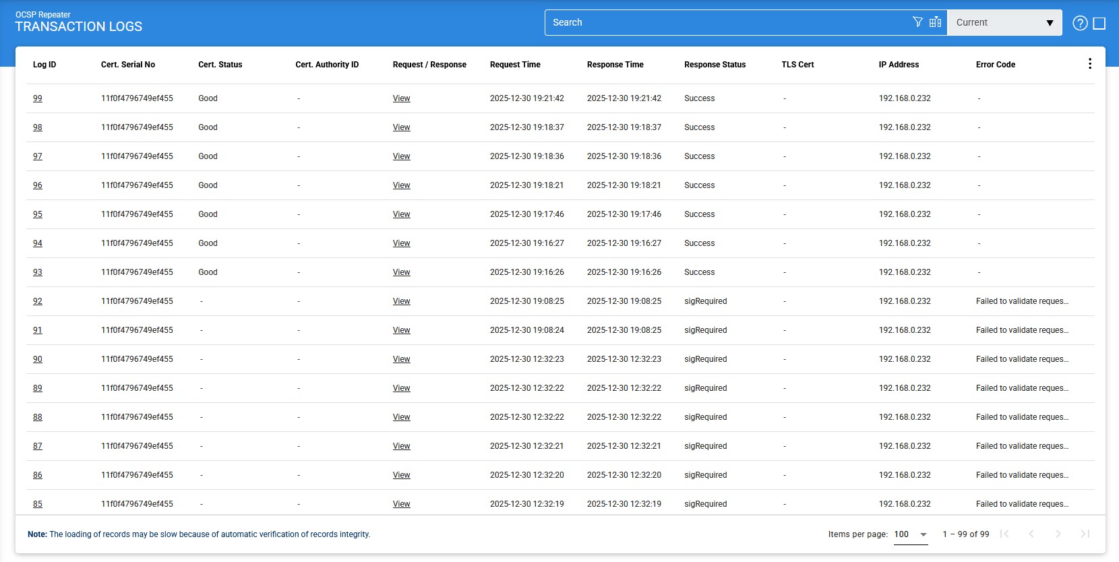This screenshot has width=1119, height=562.
Task: Click the search filter funnel icon
Action: 917,22
